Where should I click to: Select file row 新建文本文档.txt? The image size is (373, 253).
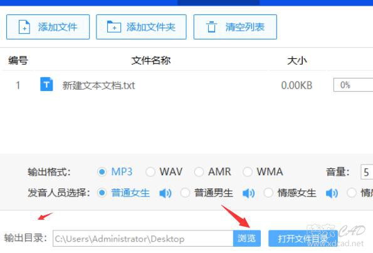187,85
